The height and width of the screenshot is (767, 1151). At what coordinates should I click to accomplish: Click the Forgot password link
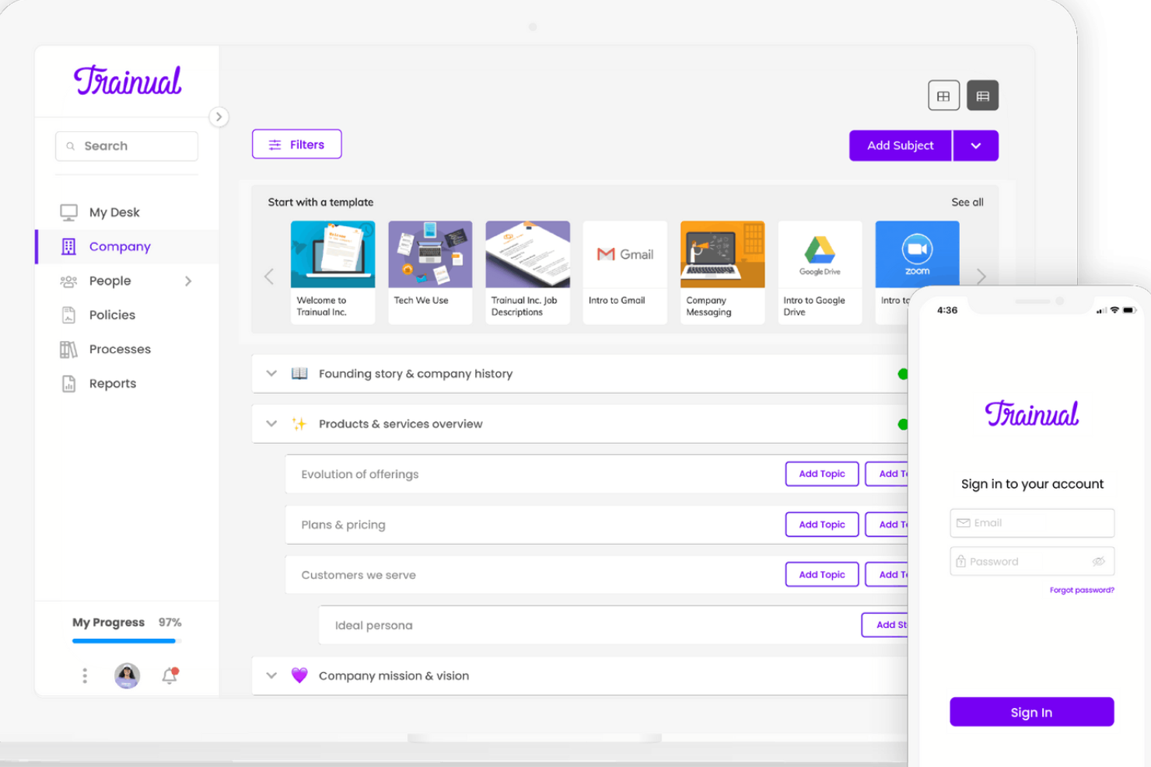(x=1081, y=590)
